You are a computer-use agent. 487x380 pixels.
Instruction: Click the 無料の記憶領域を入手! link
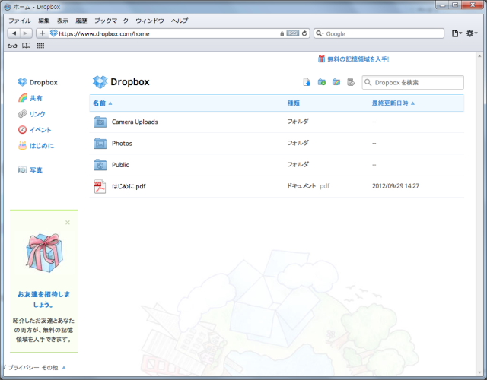tap(353, 59)
